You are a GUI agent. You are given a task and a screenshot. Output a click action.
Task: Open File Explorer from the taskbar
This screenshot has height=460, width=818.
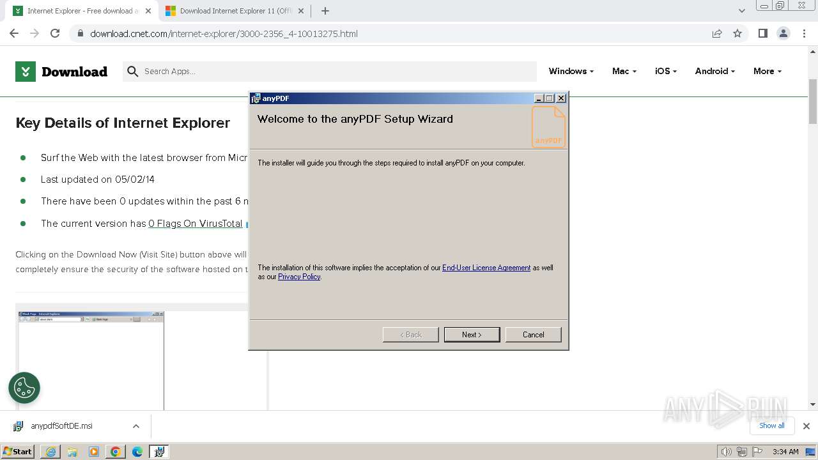click(72, 452)
